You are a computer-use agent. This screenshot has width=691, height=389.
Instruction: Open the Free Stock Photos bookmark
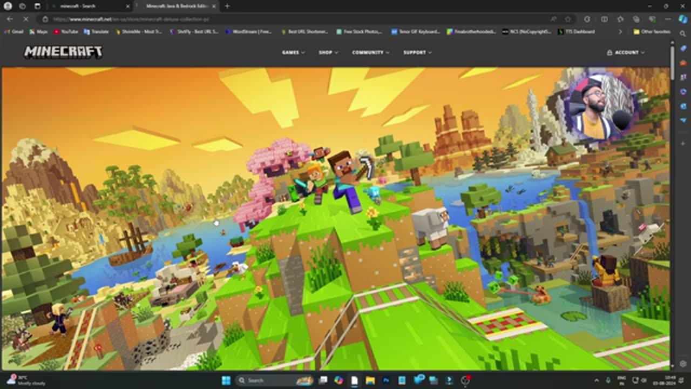(359, 32)
